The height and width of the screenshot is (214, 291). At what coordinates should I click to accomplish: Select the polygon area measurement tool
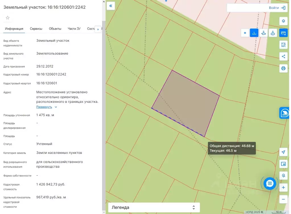(x=263, y=33)
